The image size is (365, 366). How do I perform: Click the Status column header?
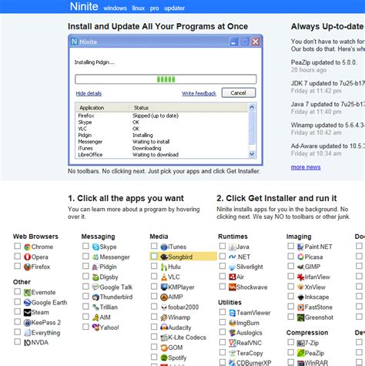(x=189, y=108)
